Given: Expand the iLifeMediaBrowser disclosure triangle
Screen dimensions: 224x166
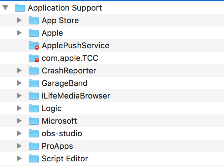Looking at the screenshot, I should (19, 96).
